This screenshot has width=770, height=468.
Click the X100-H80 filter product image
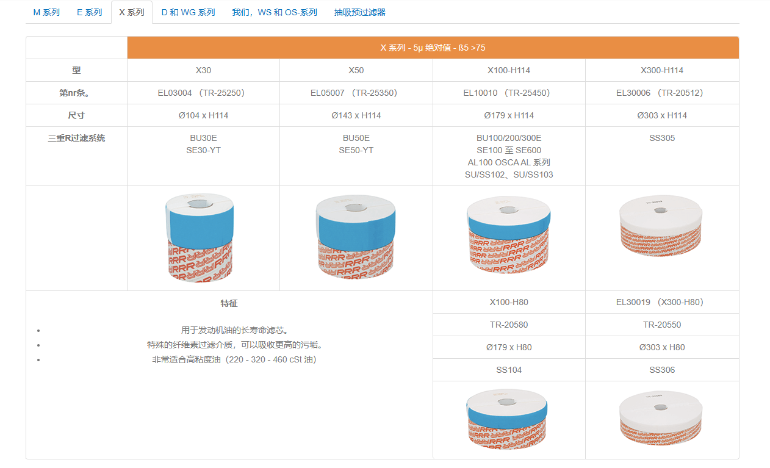[506, 420]
